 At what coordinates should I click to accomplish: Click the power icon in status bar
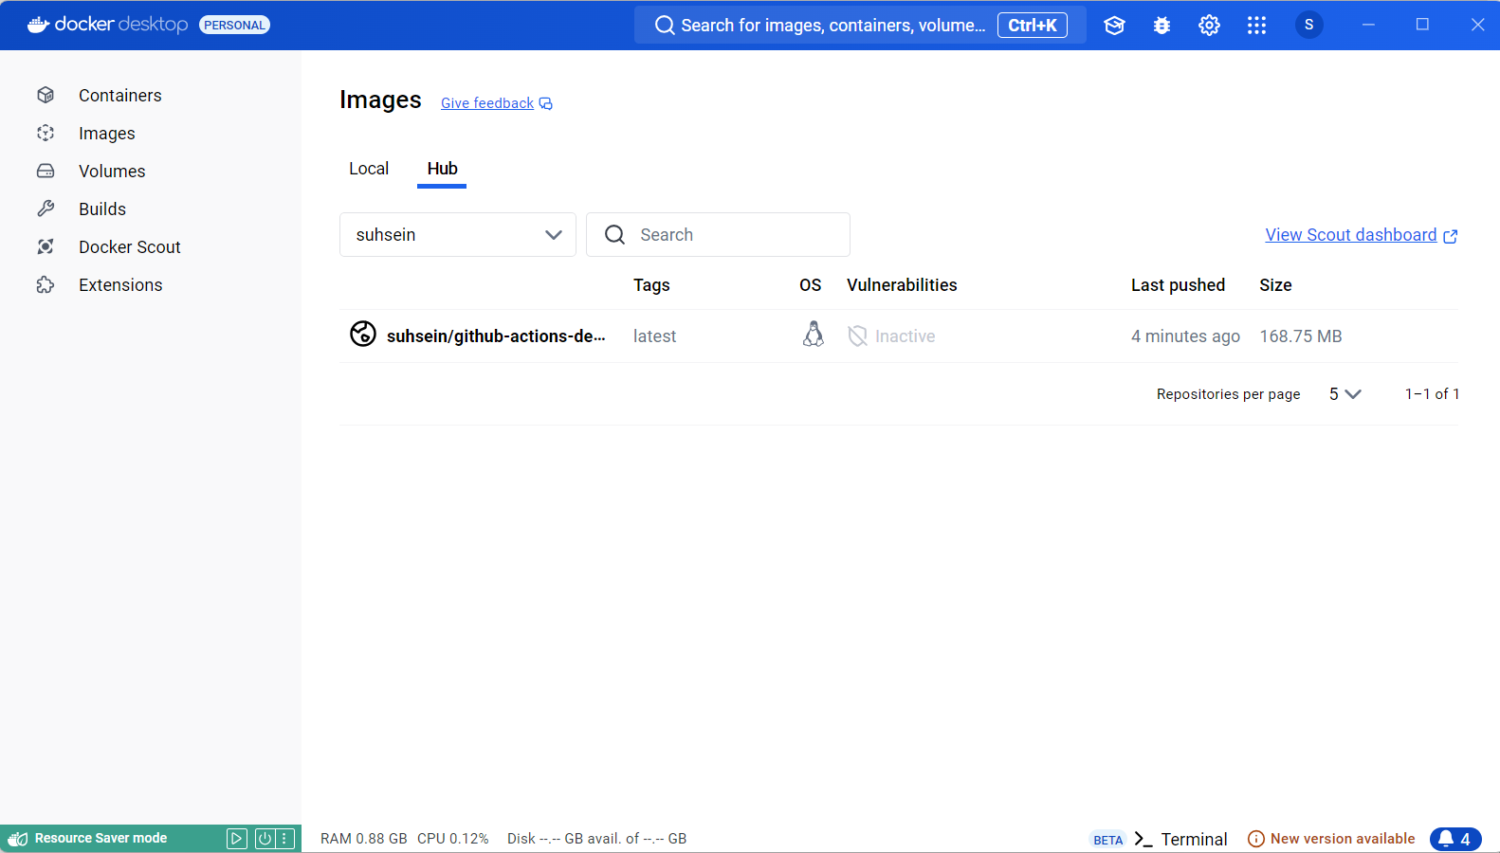265,838
